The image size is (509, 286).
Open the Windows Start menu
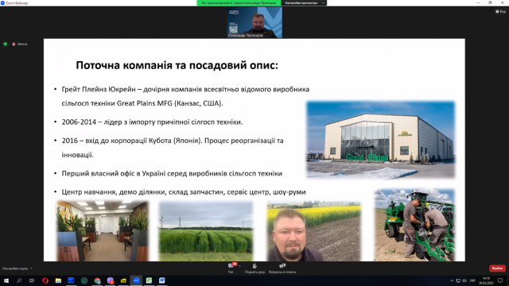coord(6,280)
